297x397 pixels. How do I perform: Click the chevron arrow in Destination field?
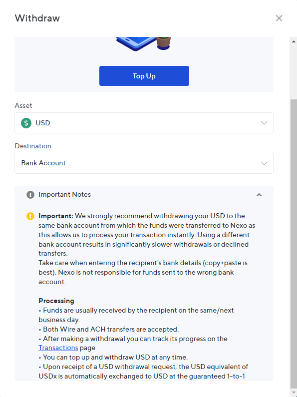pos(264,163)
